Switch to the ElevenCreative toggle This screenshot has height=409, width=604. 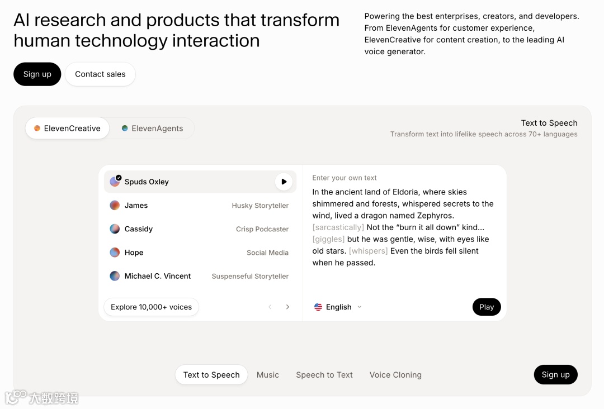coord(67,129)
